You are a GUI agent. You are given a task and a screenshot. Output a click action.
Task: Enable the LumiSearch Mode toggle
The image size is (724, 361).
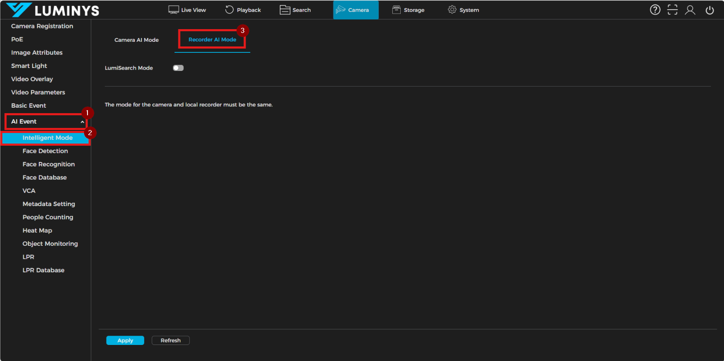[x=178, y=68]
